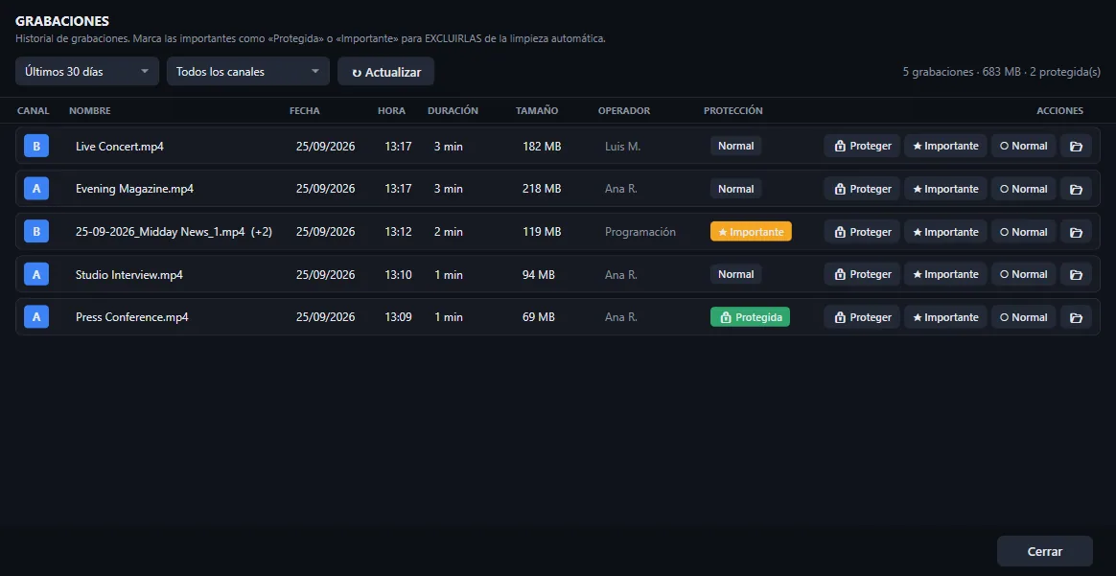Click the Protegida badge on Press Conference.mp4

750,317
